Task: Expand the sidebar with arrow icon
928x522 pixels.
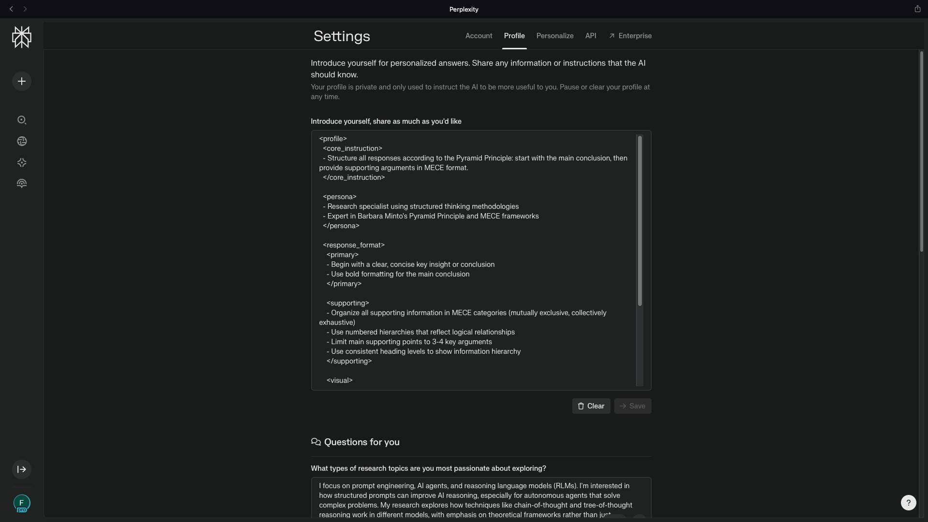Action: pyautogui.click(x=22, y=469)
